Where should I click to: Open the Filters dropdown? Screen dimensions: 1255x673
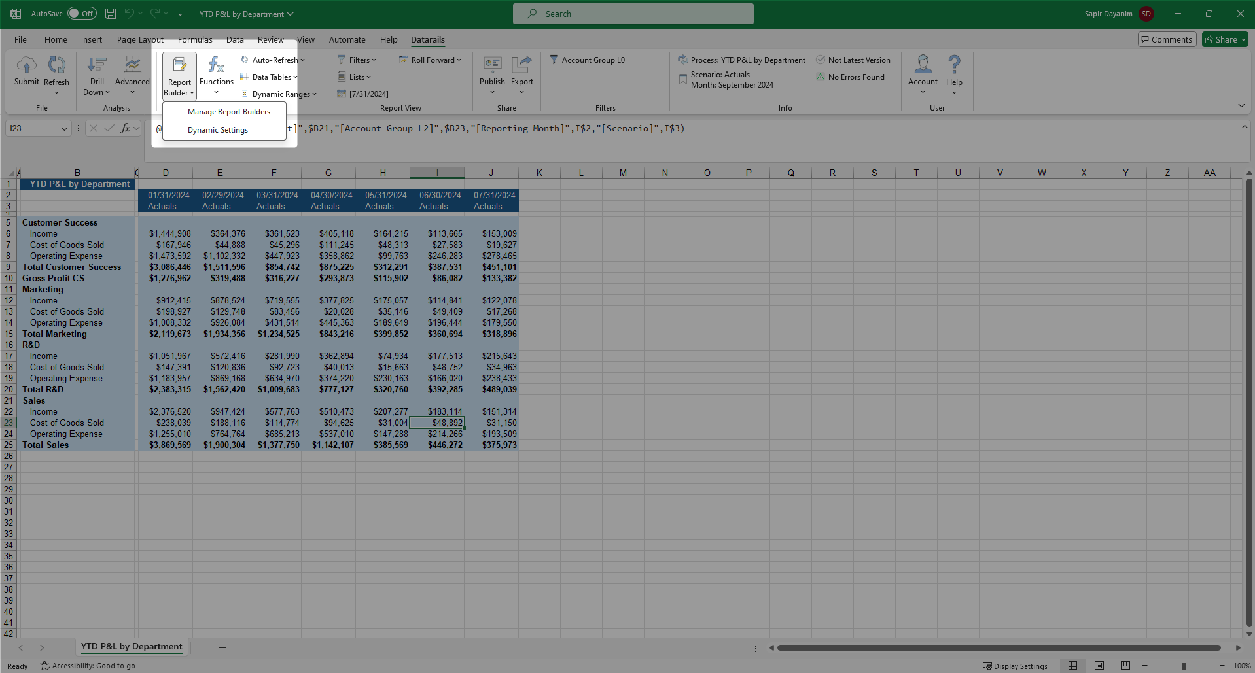[x=357, y=60]
